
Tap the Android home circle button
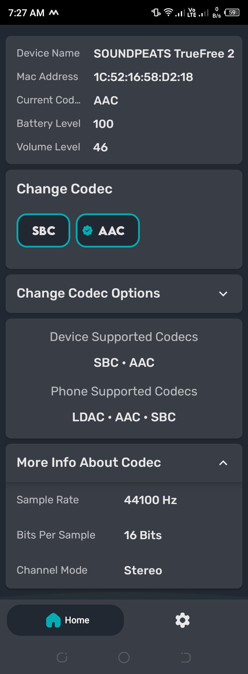coord(124,657)
